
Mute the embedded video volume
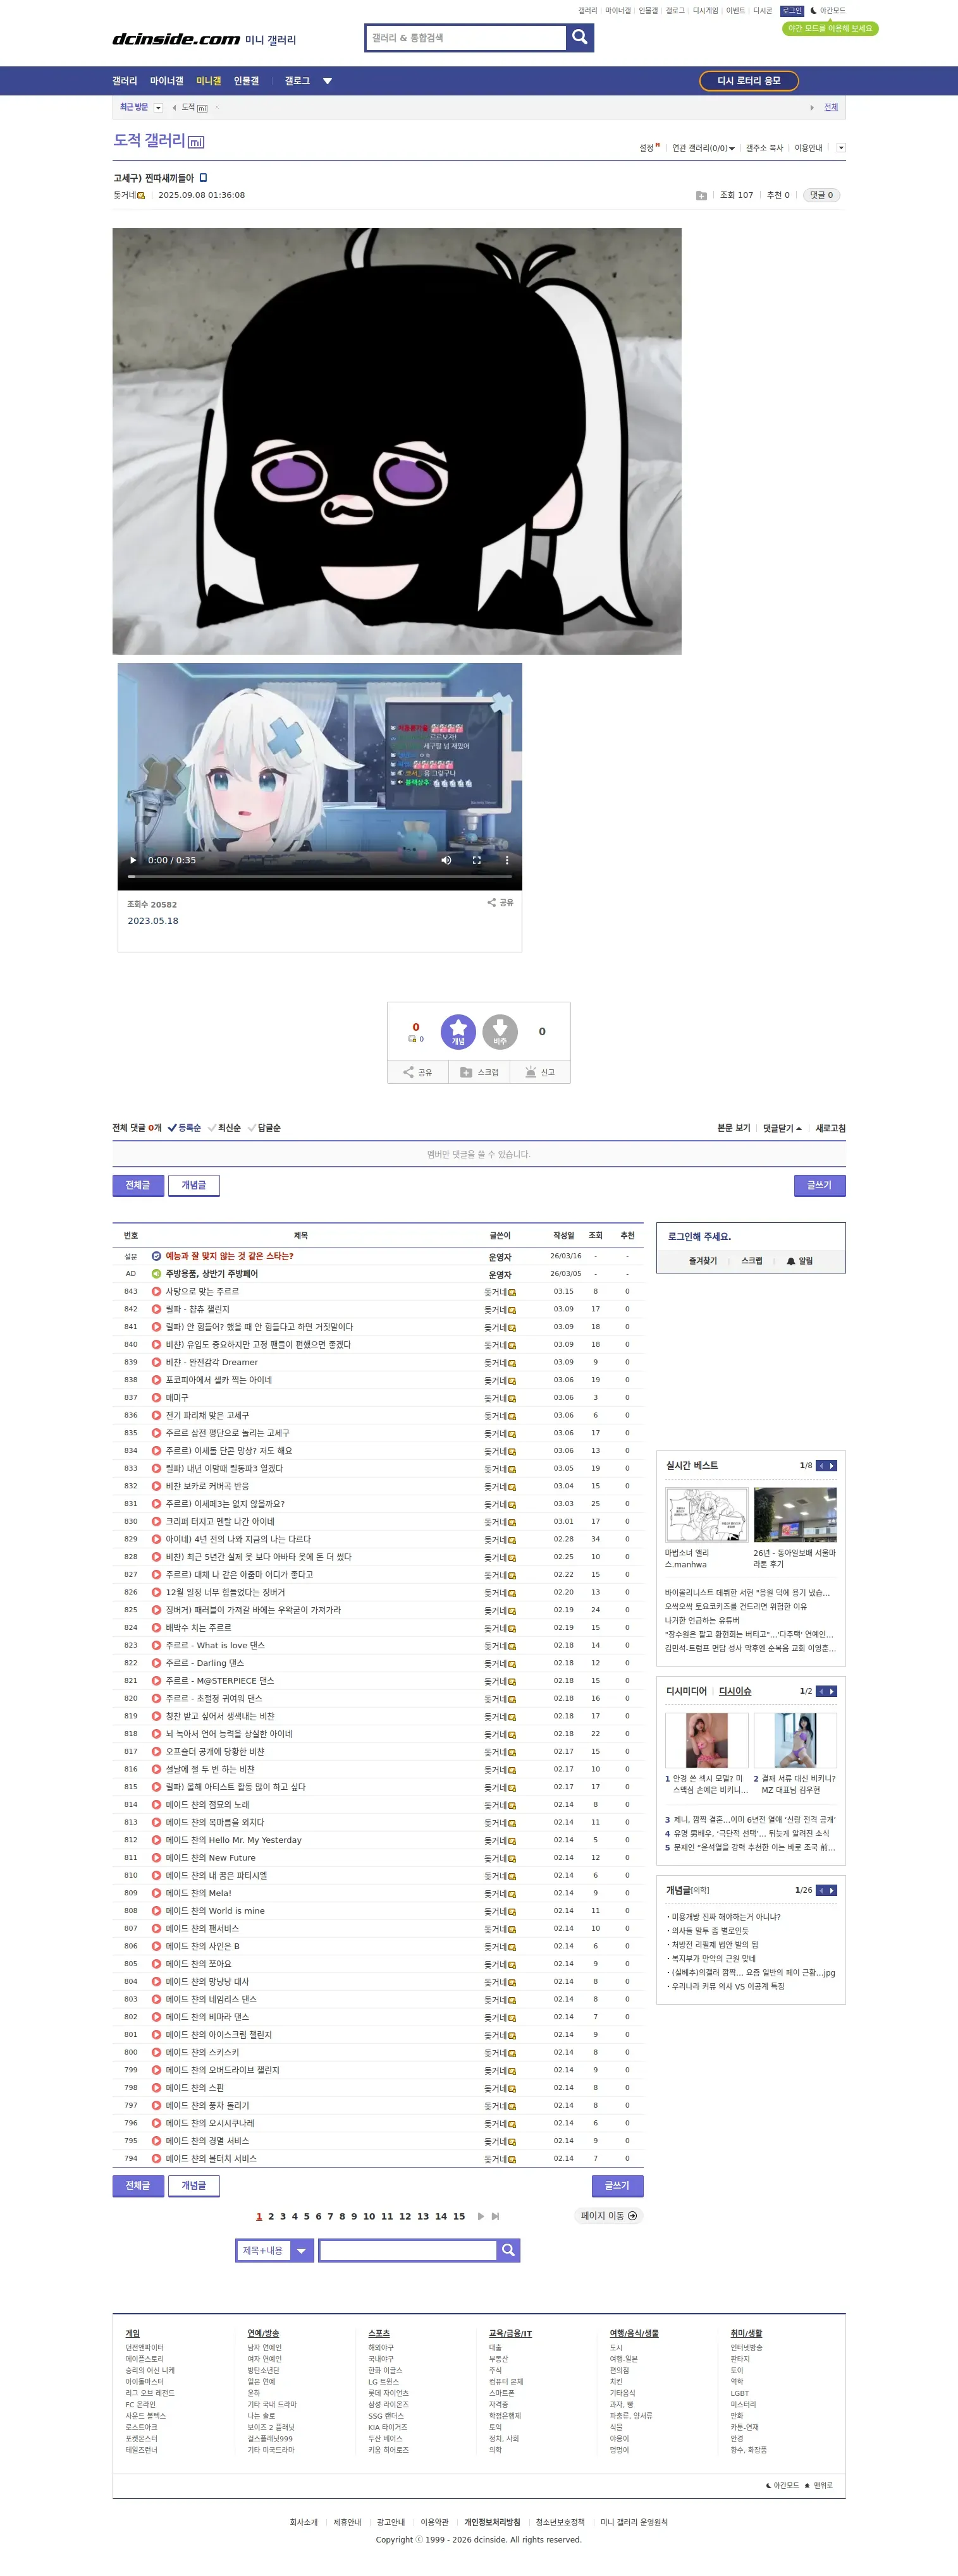click(x=446, y=860)
